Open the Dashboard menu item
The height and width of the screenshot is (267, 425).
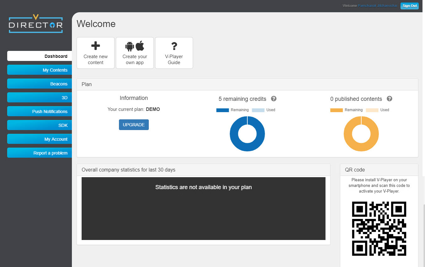pyautogui.click(x=40, y=56)
